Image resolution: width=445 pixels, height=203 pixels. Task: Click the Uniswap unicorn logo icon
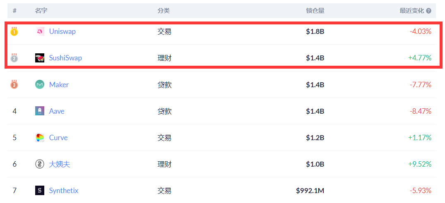click(x=40, y=31)
